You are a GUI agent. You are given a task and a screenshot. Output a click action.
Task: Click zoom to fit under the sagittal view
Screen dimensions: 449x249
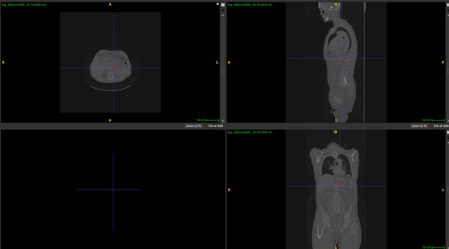419,126
